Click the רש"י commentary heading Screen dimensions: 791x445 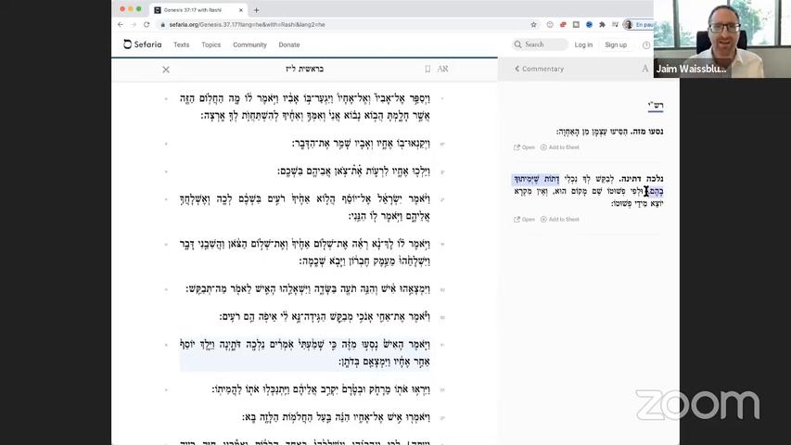tap(656, 105)
